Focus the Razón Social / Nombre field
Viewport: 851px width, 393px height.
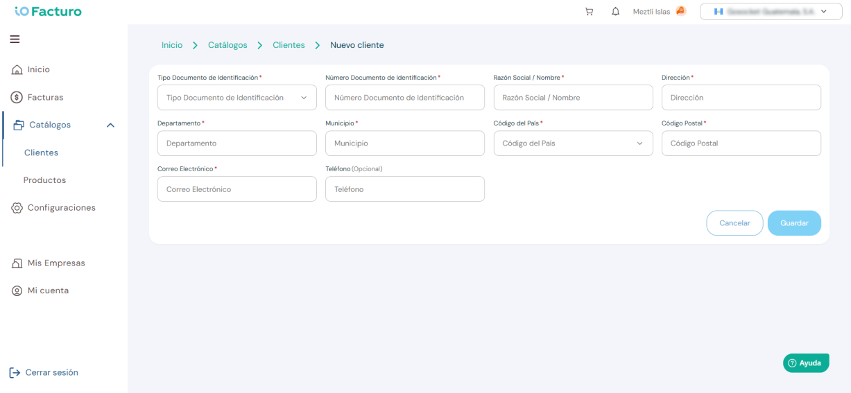573,98
